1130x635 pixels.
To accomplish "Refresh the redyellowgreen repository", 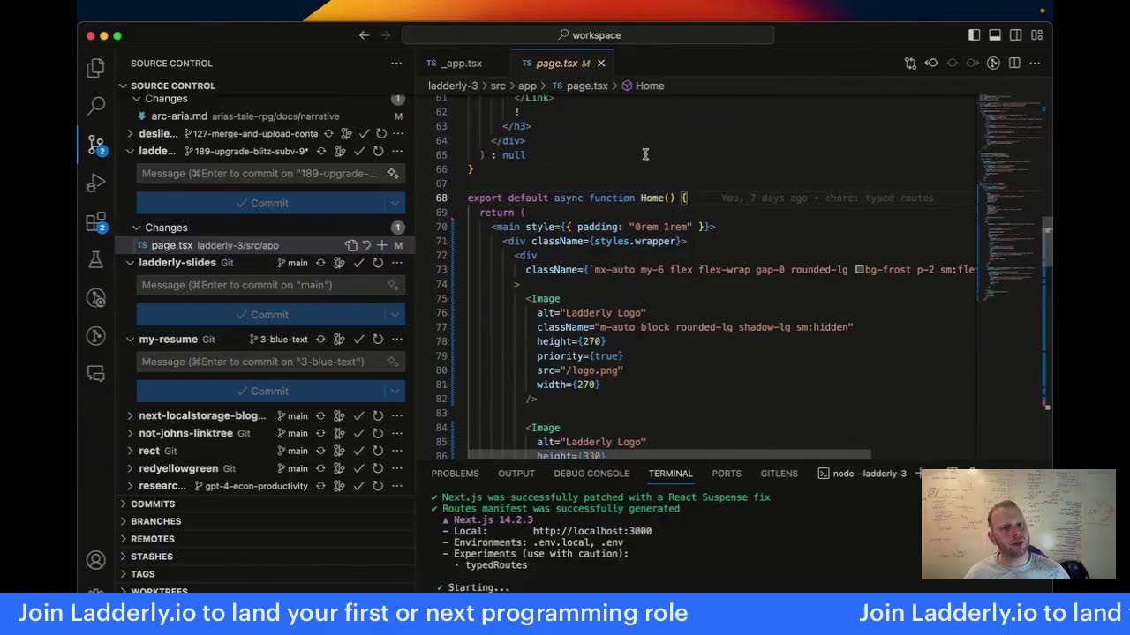I will (x=378, y=468).
